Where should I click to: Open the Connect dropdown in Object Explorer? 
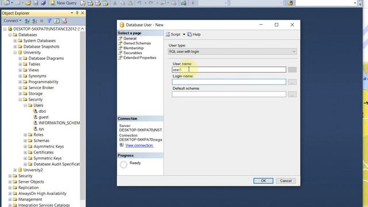click(x=12, y=21)
